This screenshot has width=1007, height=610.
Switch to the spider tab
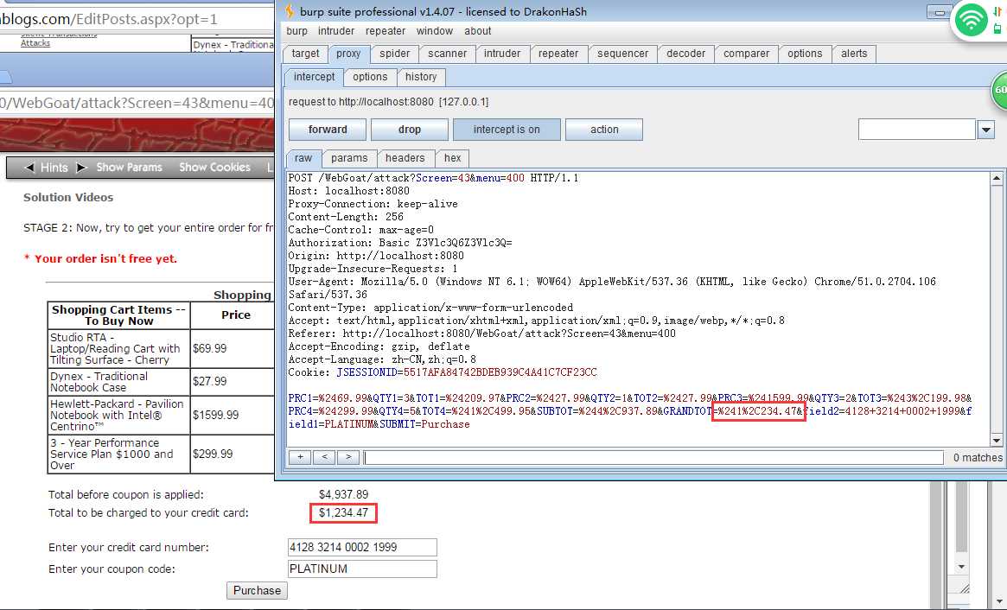coord(394,54)
